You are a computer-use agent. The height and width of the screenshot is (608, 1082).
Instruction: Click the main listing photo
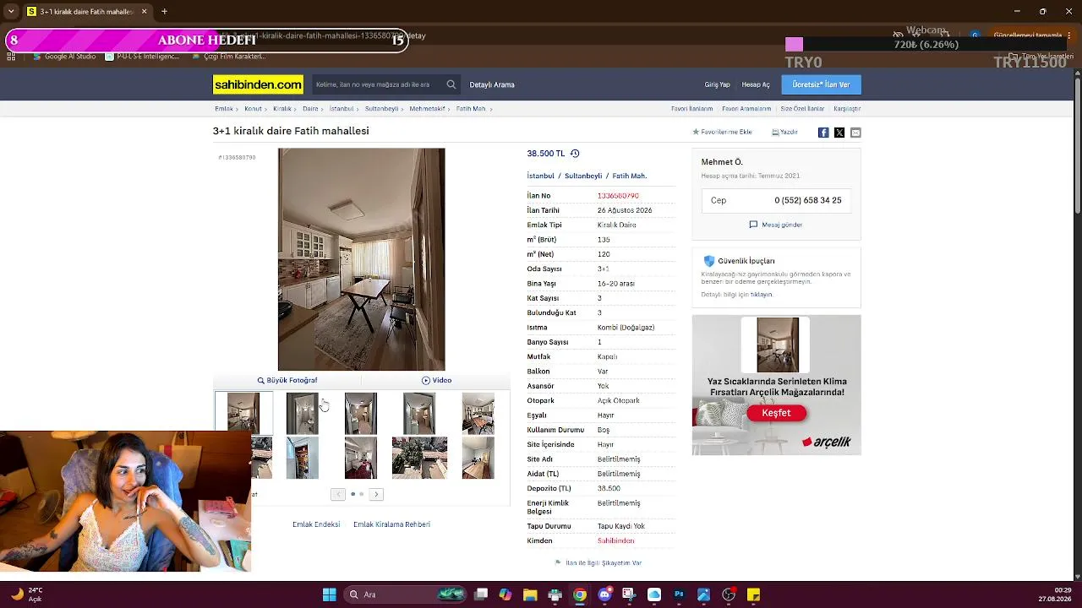point(361,259)
